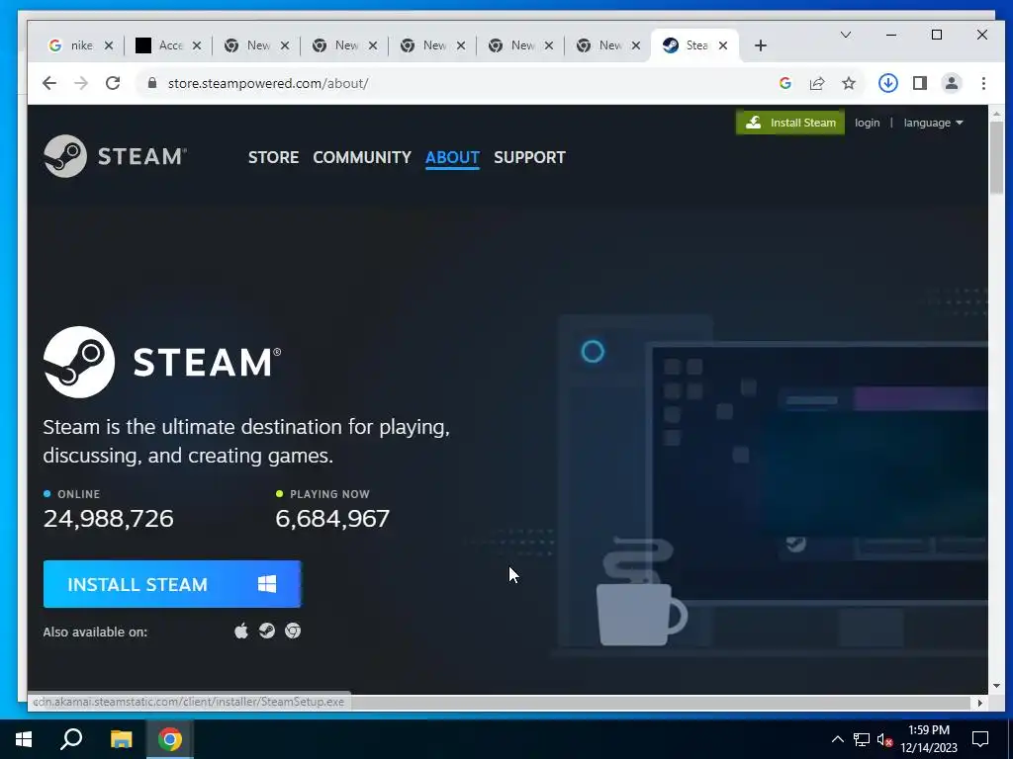This screenshot has height=759, width=1013.
Task: Expand the language dropdown
Action: [x=933, y=123]
